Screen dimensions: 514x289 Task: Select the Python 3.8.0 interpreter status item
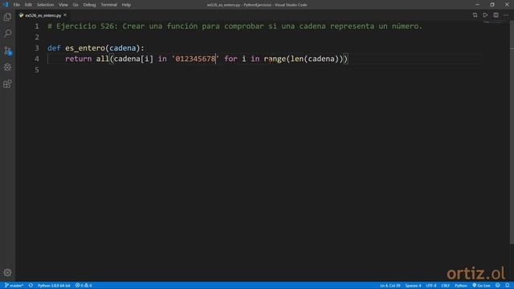pyautogui.click(x=54, y=286)
